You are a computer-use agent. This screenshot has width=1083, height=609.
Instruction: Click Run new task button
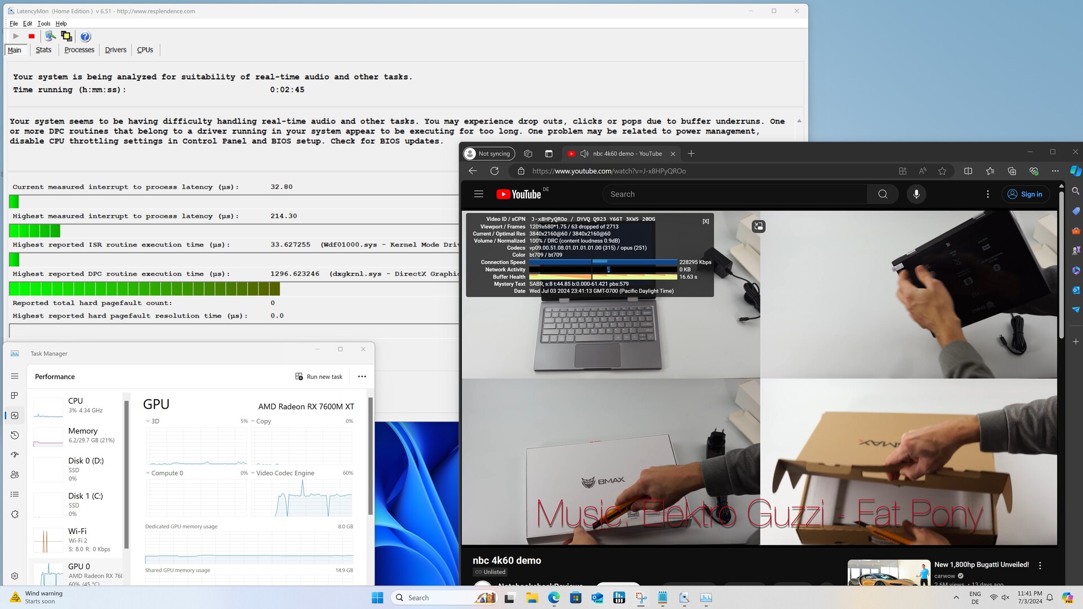[x=319, y=377]
